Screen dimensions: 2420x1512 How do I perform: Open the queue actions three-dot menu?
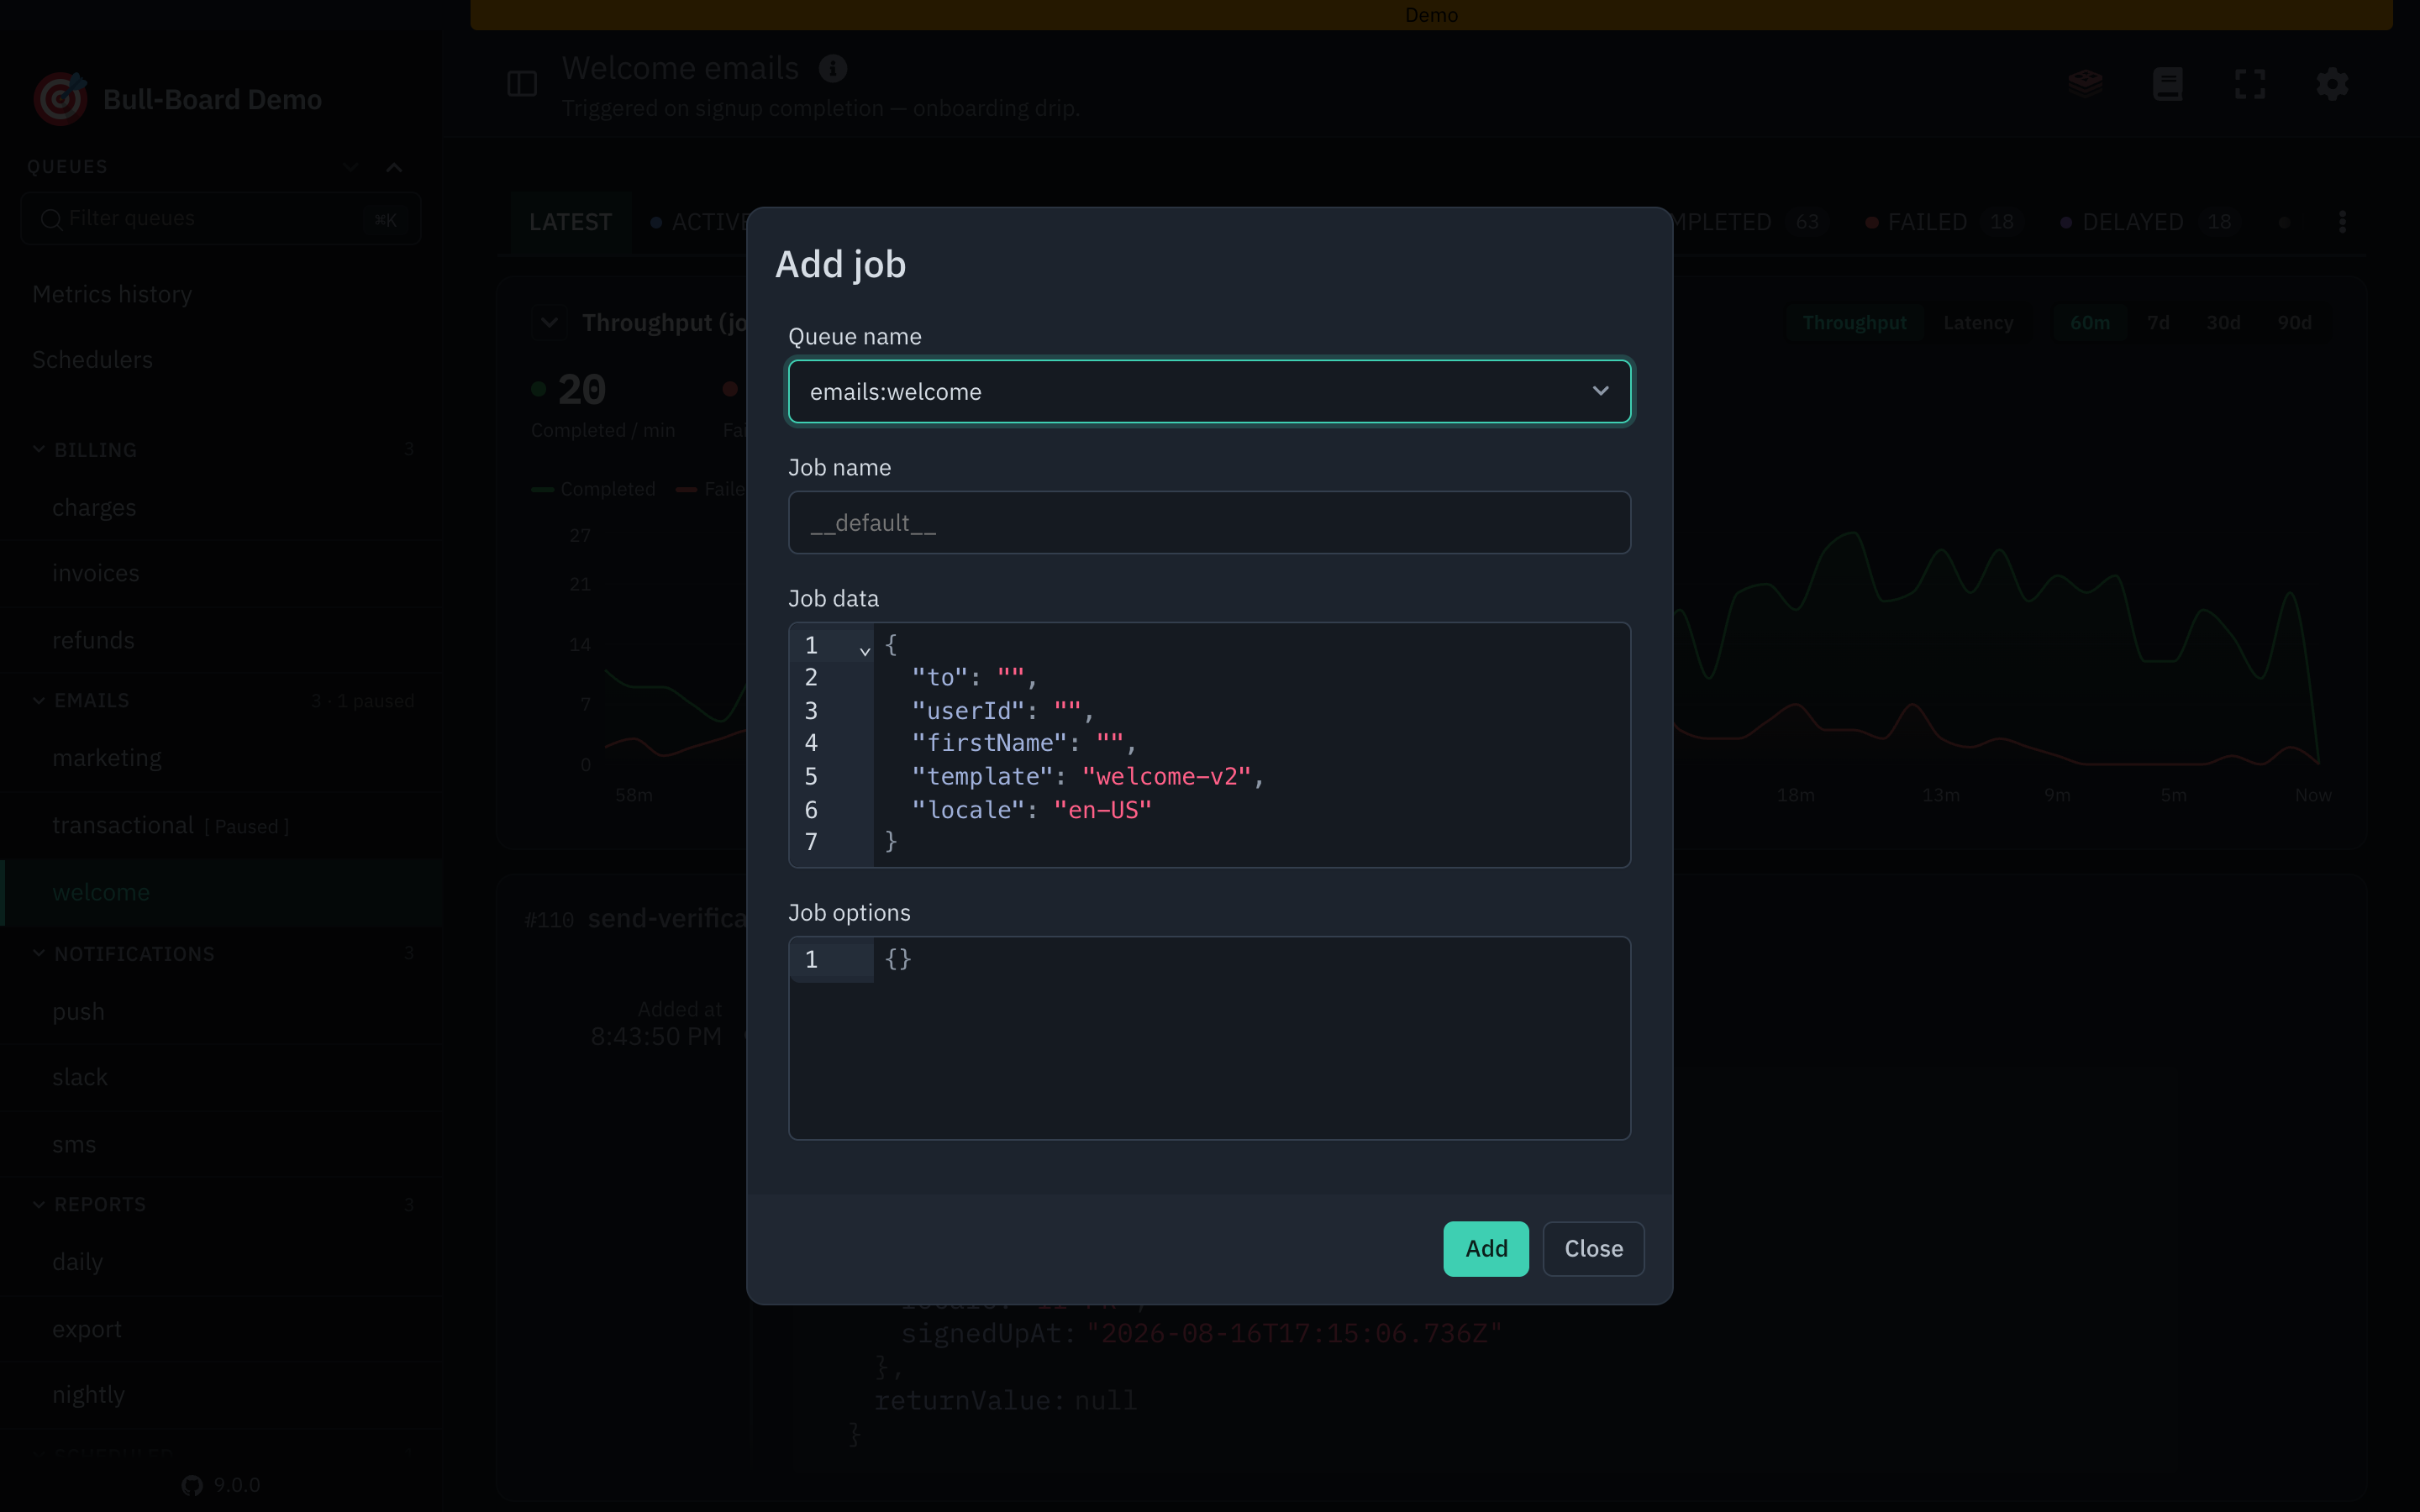coord(2342,222)
